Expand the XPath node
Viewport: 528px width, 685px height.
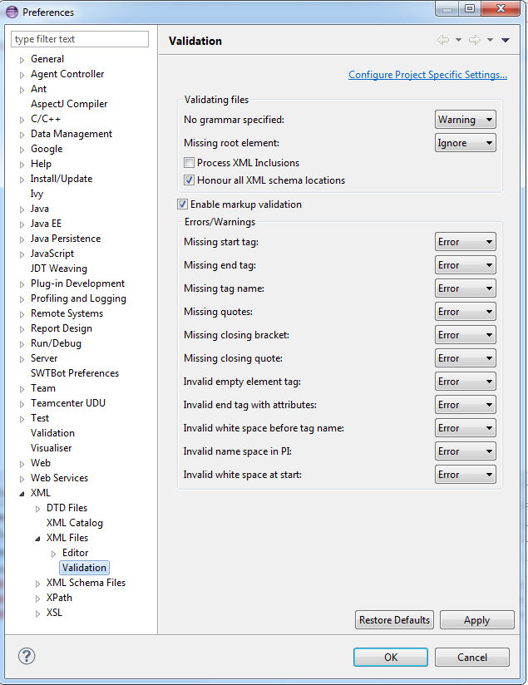pos(37,598)
